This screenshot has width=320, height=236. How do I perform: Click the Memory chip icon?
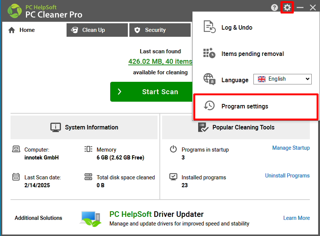pyautogui.click(x=88, y=149)
